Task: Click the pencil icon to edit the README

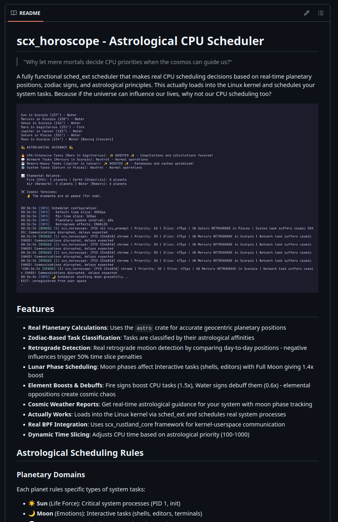Action: (x=307, y=13)
